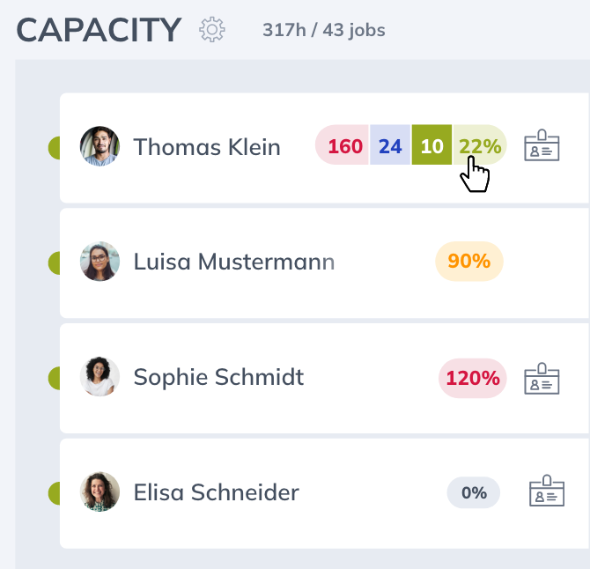This screenshot has height=569, width=590.
Task: Open Thomas Klein's ID card icon
Action: (x=542, y=146)
